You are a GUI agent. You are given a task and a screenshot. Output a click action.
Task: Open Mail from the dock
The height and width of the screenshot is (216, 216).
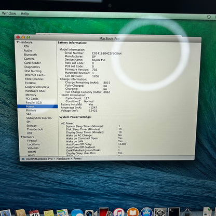pos(5,213)
